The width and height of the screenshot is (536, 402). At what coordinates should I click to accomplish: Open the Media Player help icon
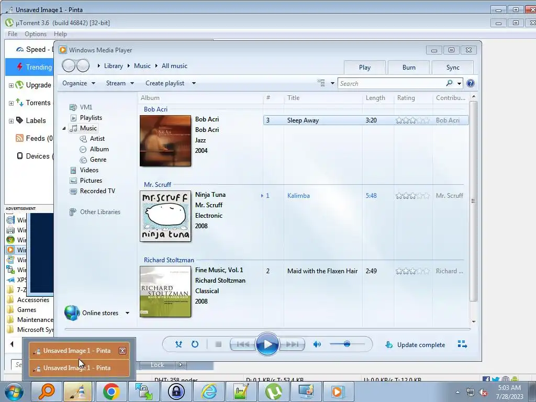[471, 83]
